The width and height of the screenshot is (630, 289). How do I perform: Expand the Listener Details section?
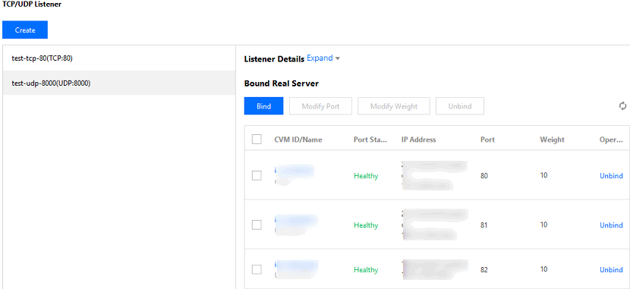(320, 58)
